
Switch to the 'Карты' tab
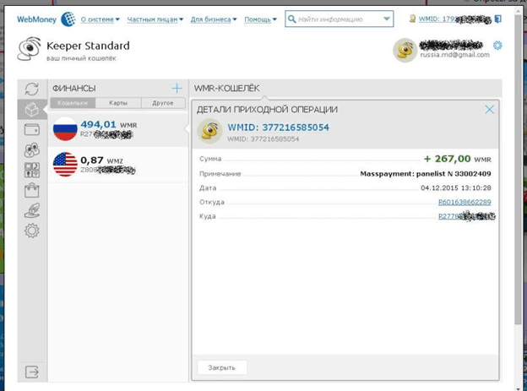click(118, 103)
